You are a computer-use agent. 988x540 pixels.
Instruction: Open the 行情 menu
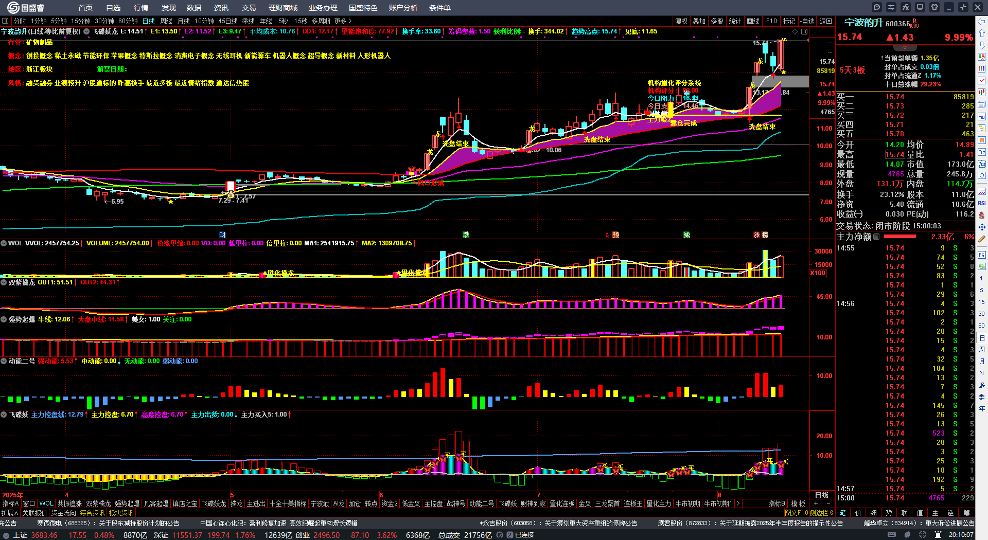(x=141, y=8)
